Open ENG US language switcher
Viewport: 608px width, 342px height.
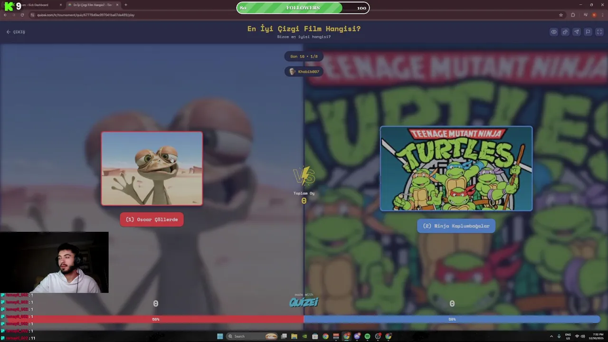[x=568, y=336]
